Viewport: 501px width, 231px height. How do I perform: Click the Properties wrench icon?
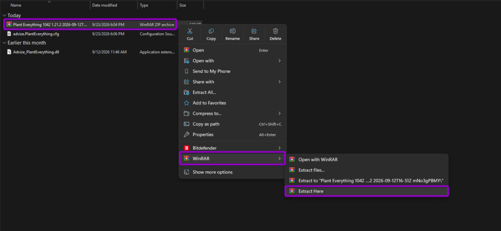tap(186, 135)
